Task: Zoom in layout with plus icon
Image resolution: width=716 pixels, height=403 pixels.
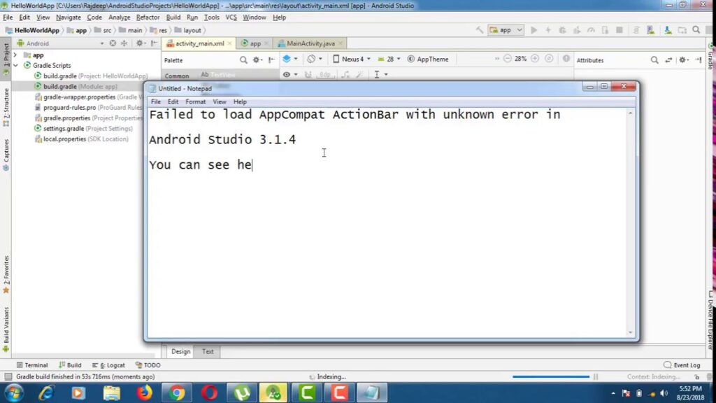Action: (535, 59)
